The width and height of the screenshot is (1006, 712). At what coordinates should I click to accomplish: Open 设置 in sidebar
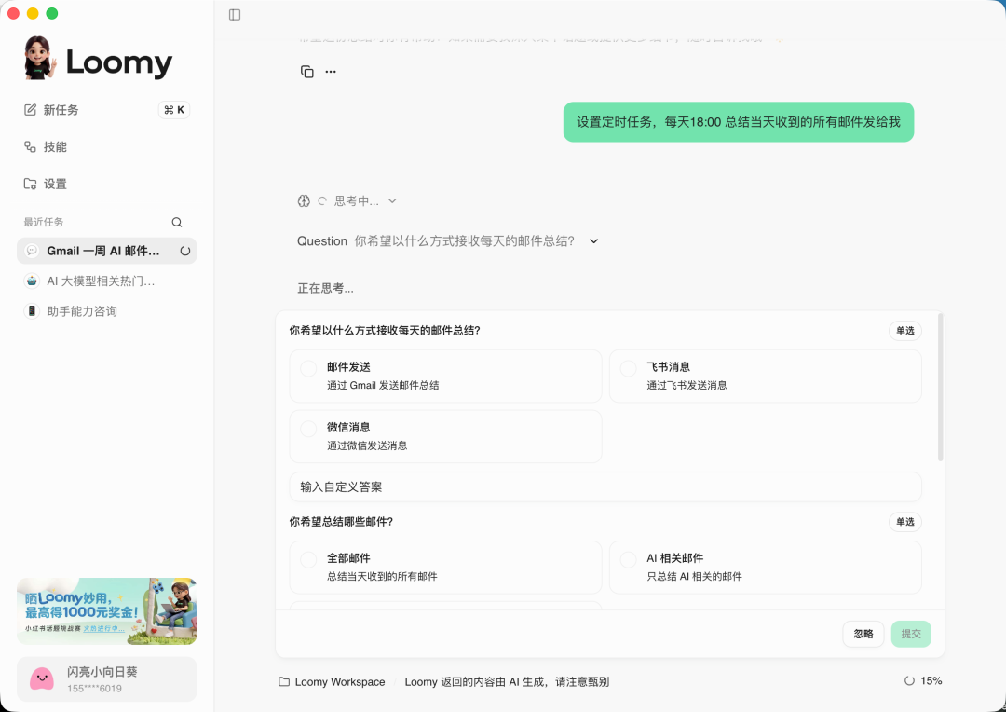tap(106, 185)
